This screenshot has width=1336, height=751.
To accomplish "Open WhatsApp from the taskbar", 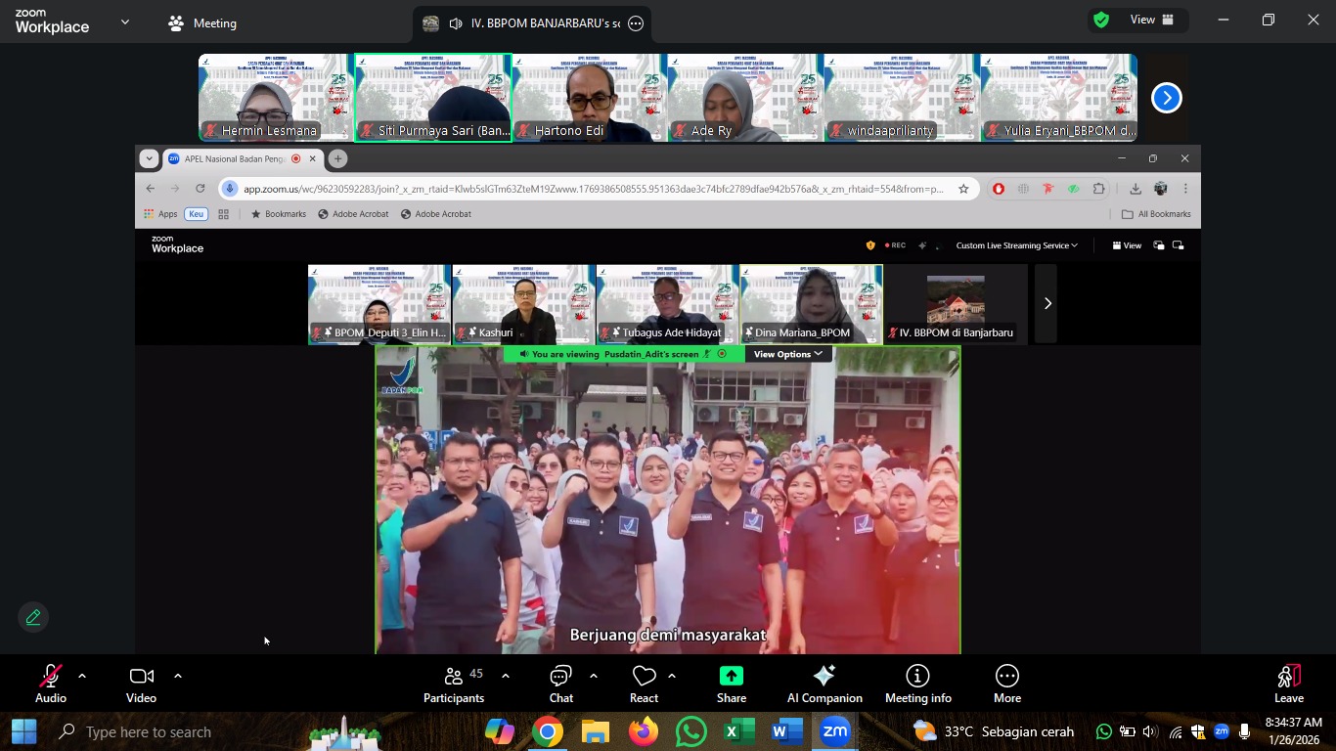I will point(691,731).
